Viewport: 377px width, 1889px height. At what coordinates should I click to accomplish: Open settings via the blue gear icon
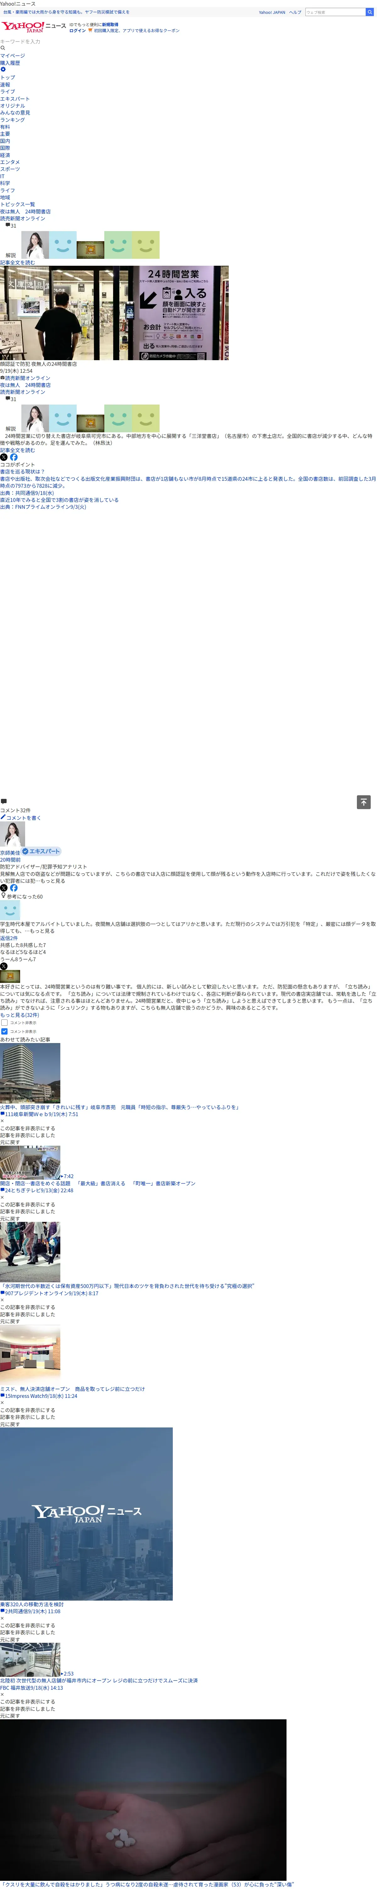[x=3, y=70]
